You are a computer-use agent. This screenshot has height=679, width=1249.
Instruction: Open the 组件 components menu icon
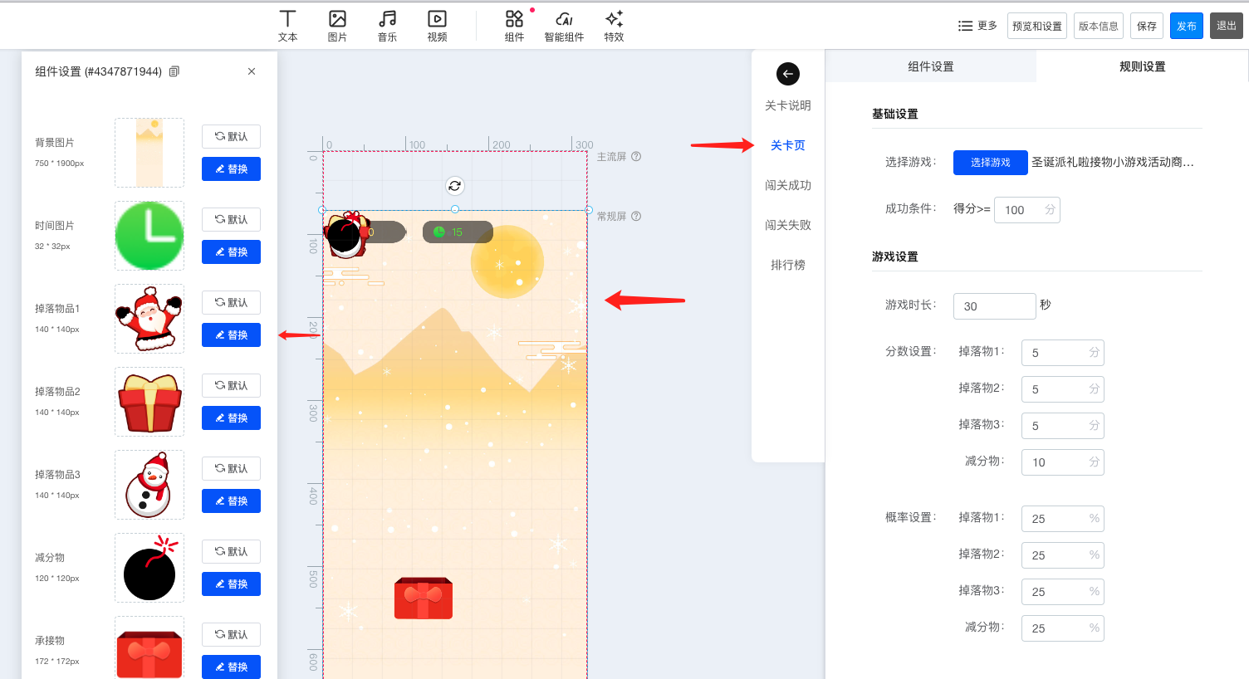[514, 19]
